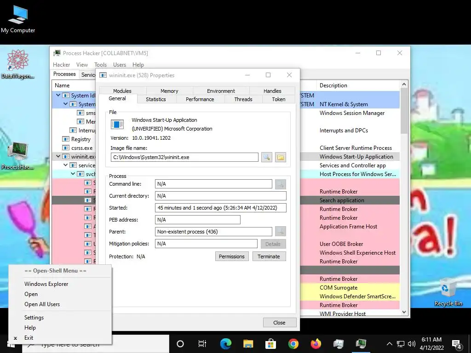Collapse the System process node
The height and width of the screenshot is (353, 471).
pyautogui.click(x=65, y=104)
